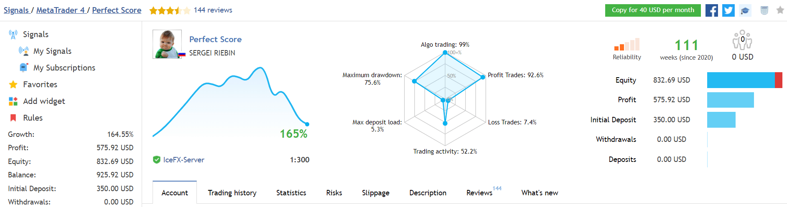Add signal to favorites with gray star
787x207 pixels.
click(x=780, y=10)
